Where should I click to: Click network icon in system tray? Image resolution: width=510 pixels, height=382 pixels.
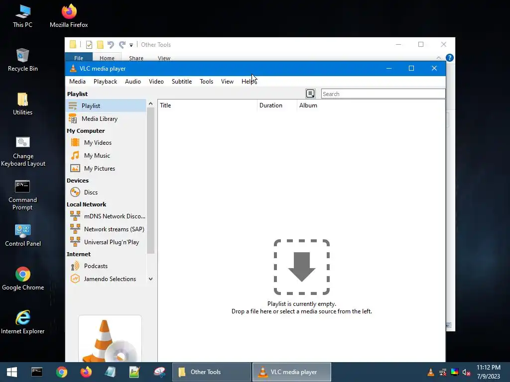(x=443, y=372)
